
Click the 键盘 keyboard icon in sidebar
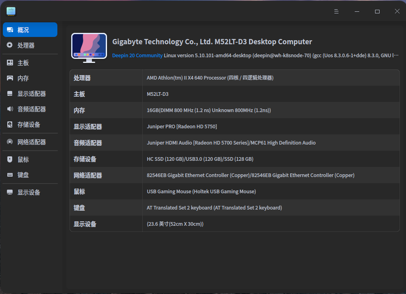click(x=10, y=175)
